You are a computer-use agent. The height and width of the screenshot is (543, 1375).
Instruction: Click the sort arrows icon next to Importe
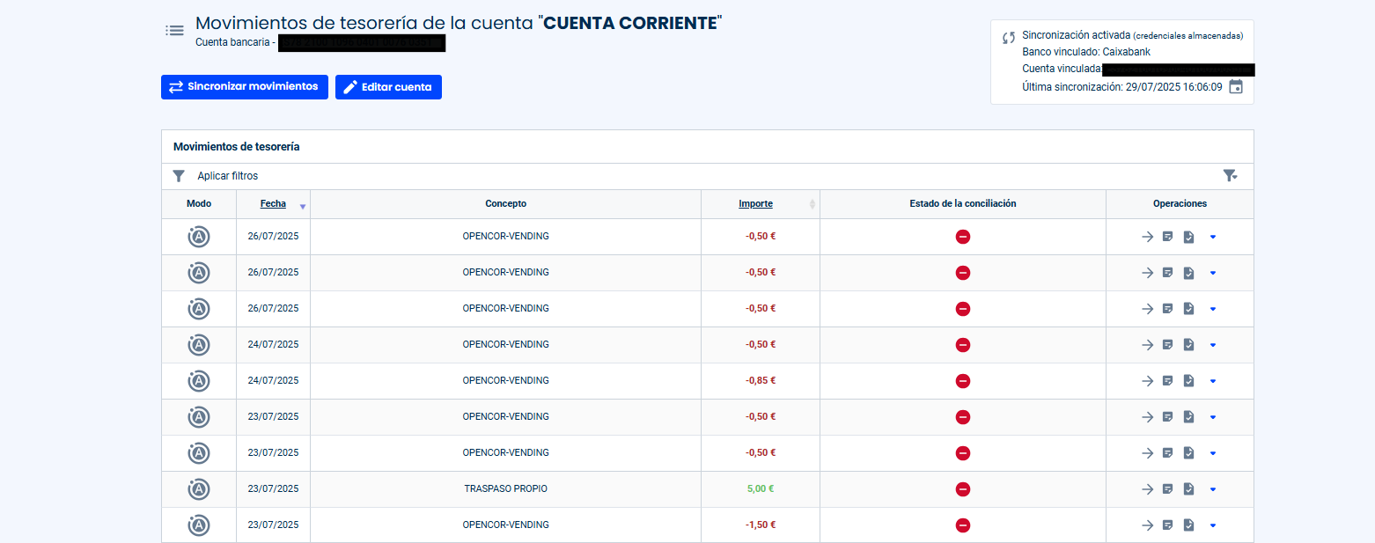click(x=812, y=204)
